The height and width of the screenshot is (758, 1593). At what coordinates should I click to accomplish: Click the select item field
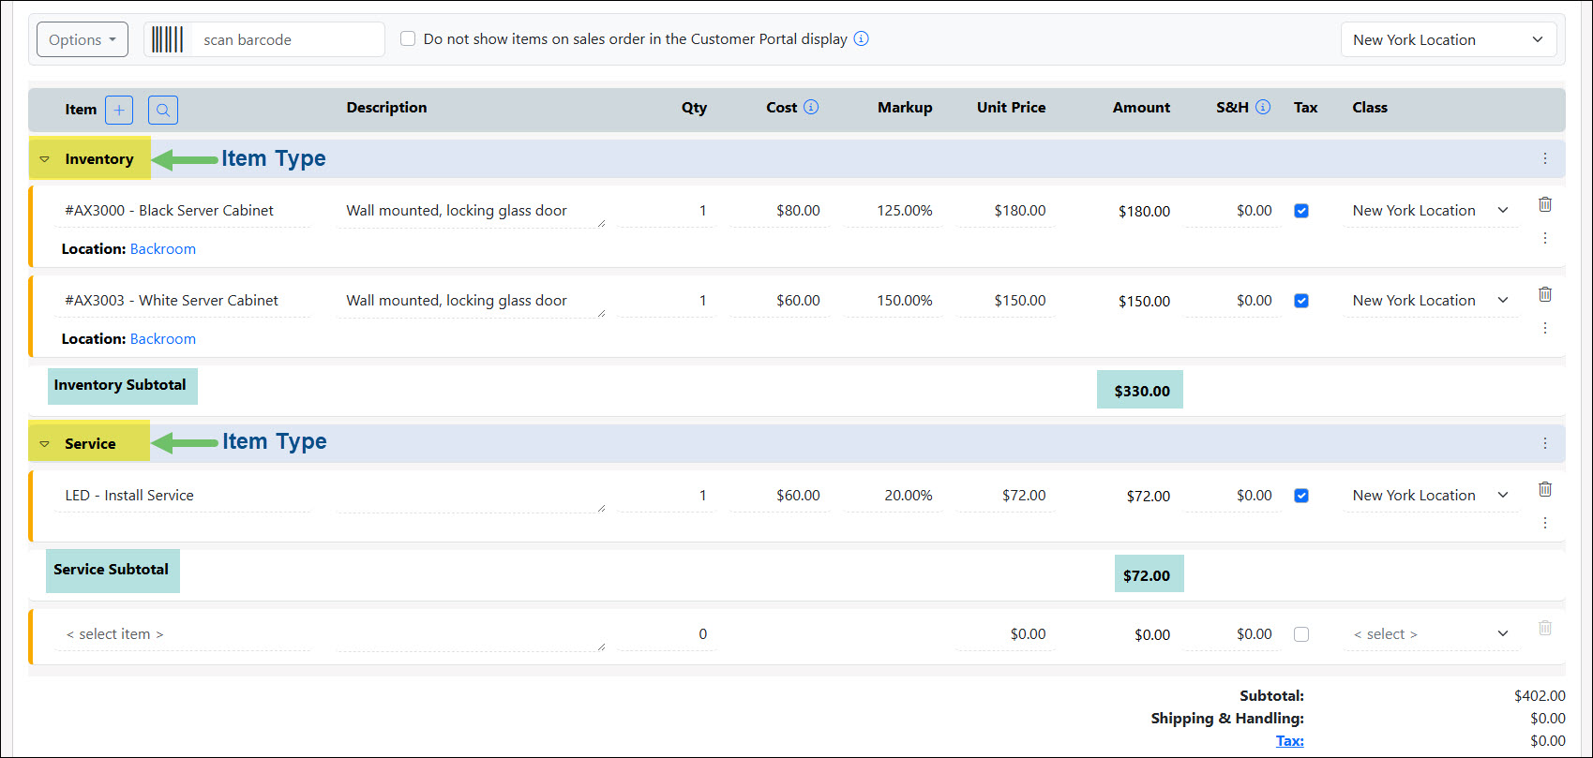coord(183,634)
